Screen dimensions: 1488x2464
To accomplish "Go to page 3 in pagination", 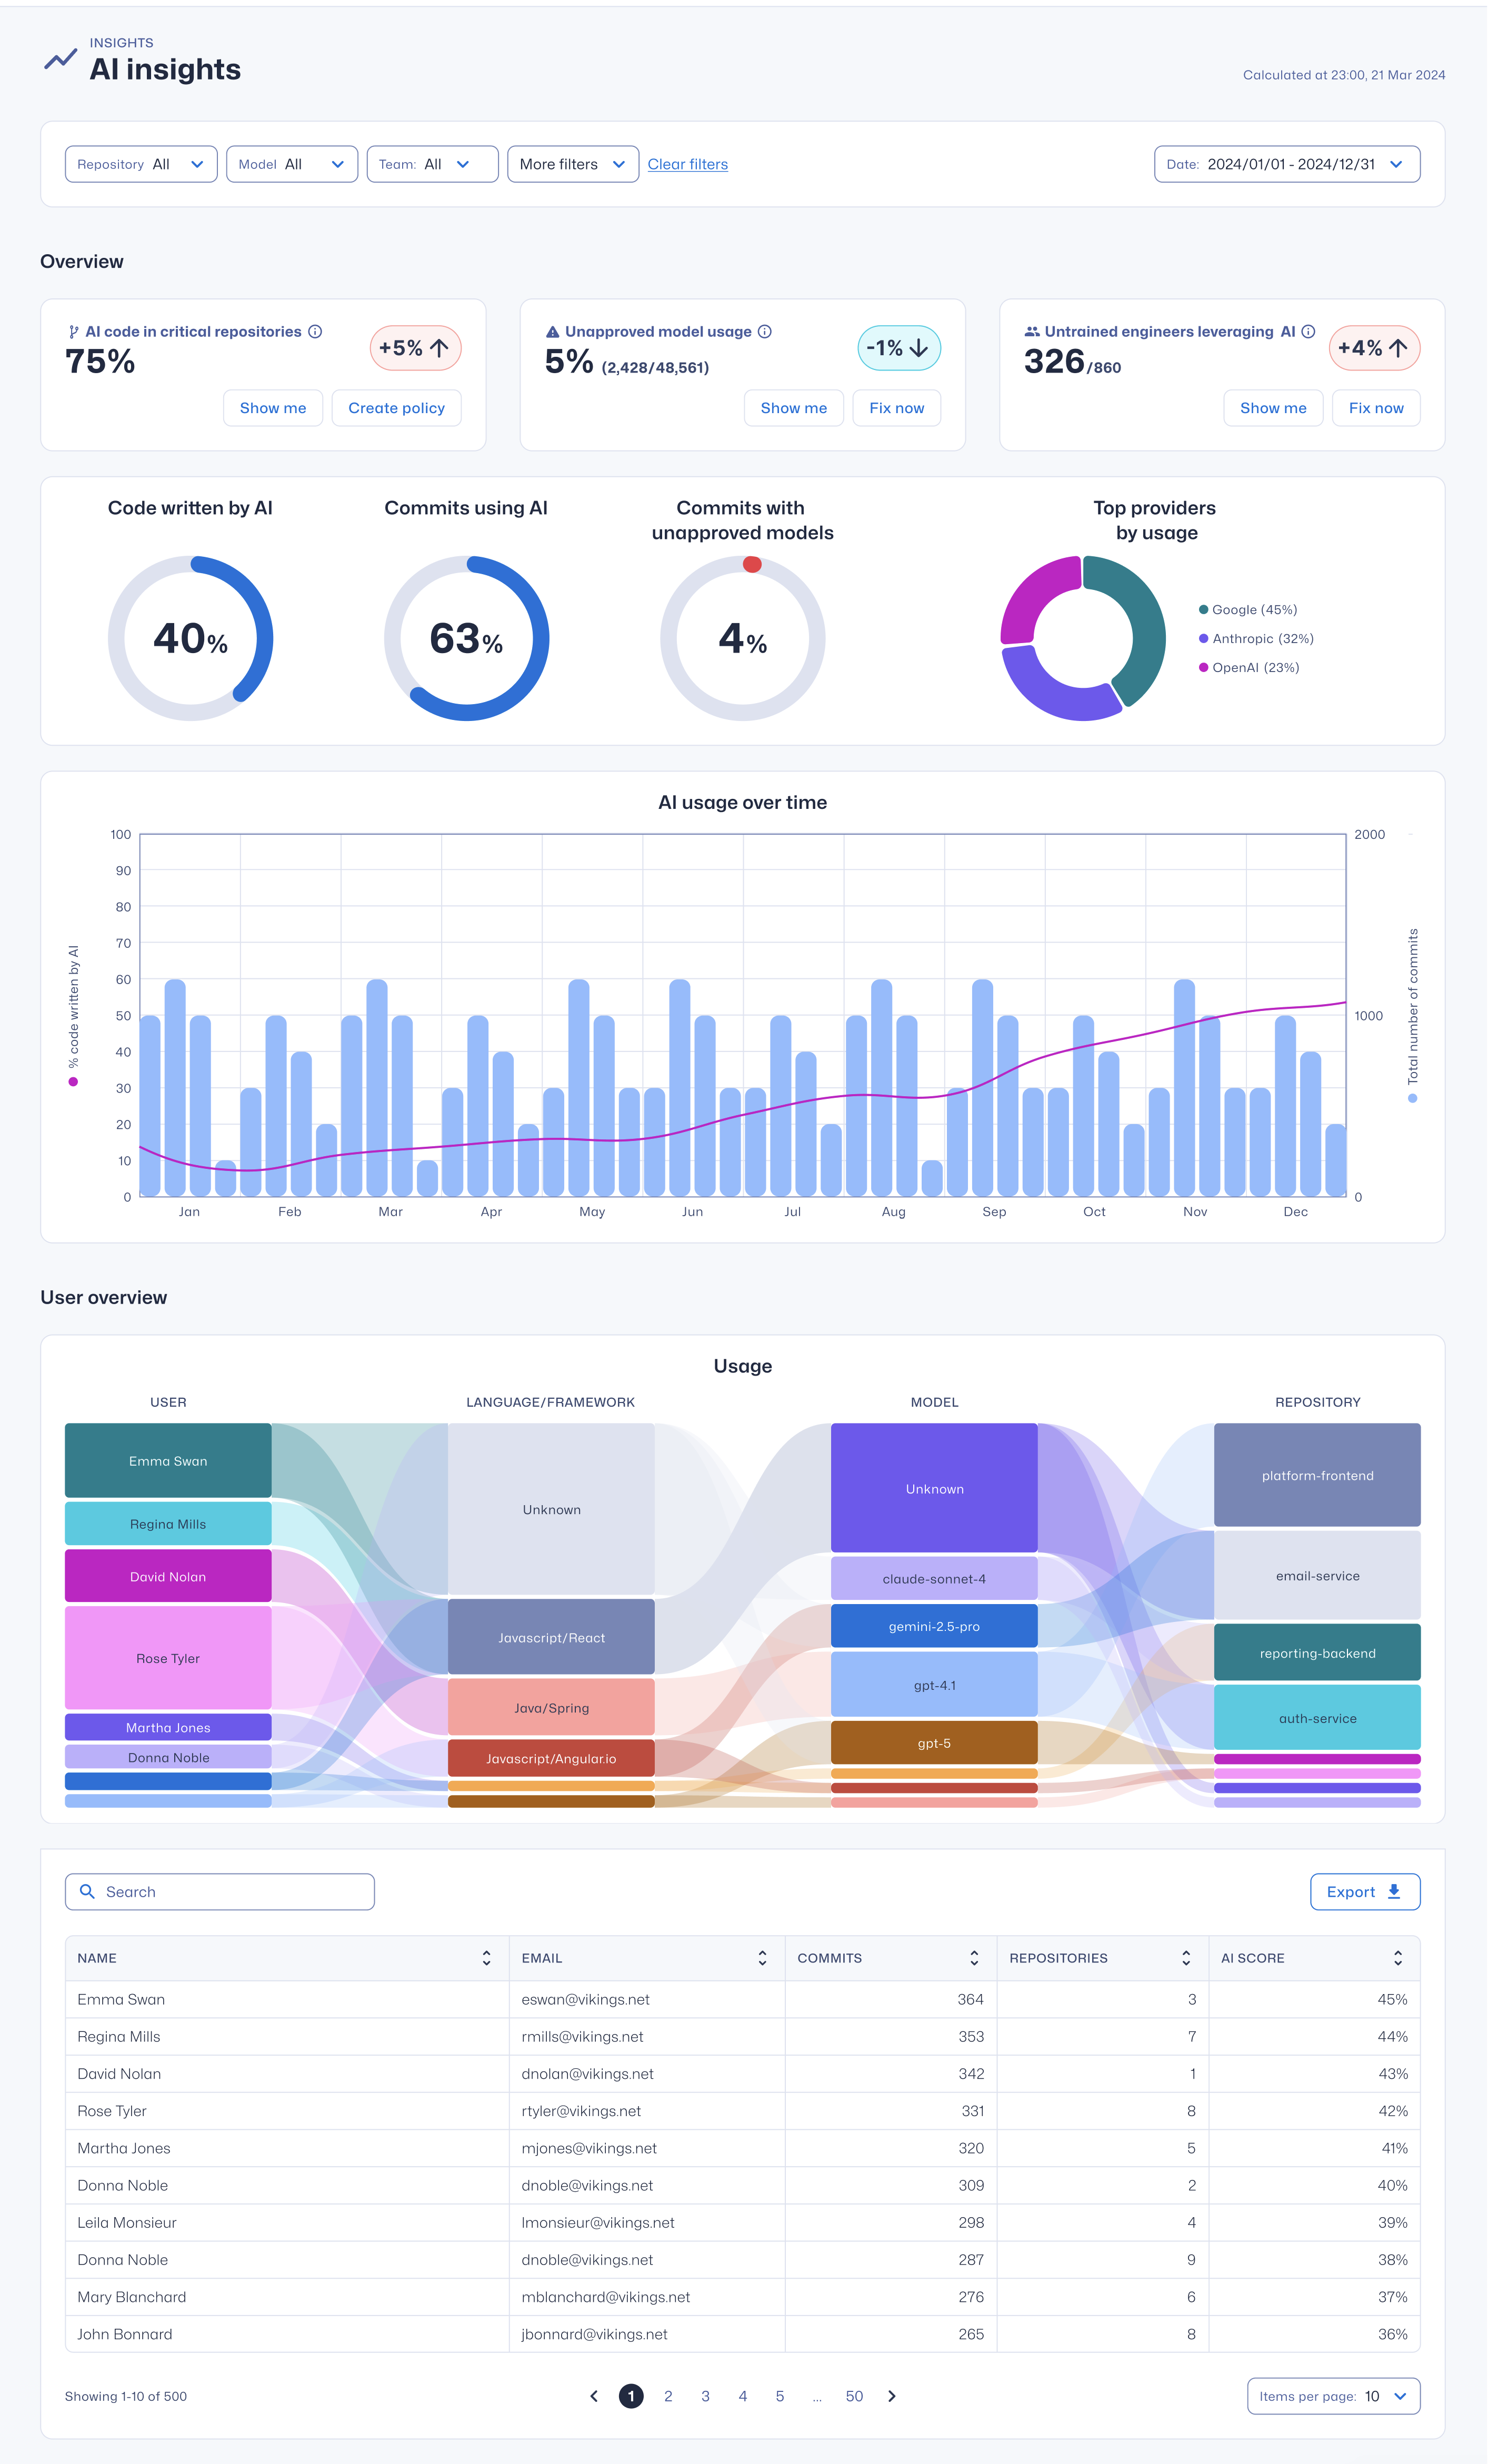I will click(x=705, y=2396).
